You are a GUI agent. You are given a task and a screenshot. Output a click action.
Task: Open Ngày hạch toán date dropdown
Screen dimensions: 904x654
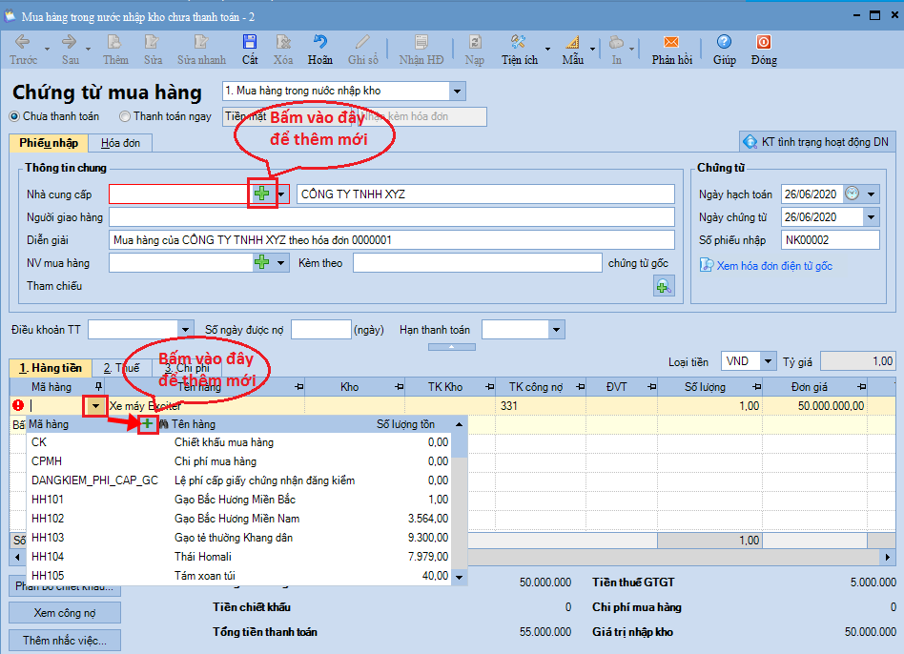[x=872, y=194]
